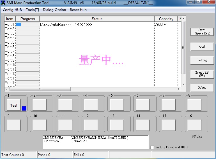Click the port list scroll down arrow
The height and width of the screenshot is (159, 216).
pyautogui.click(x=183, y=84)
